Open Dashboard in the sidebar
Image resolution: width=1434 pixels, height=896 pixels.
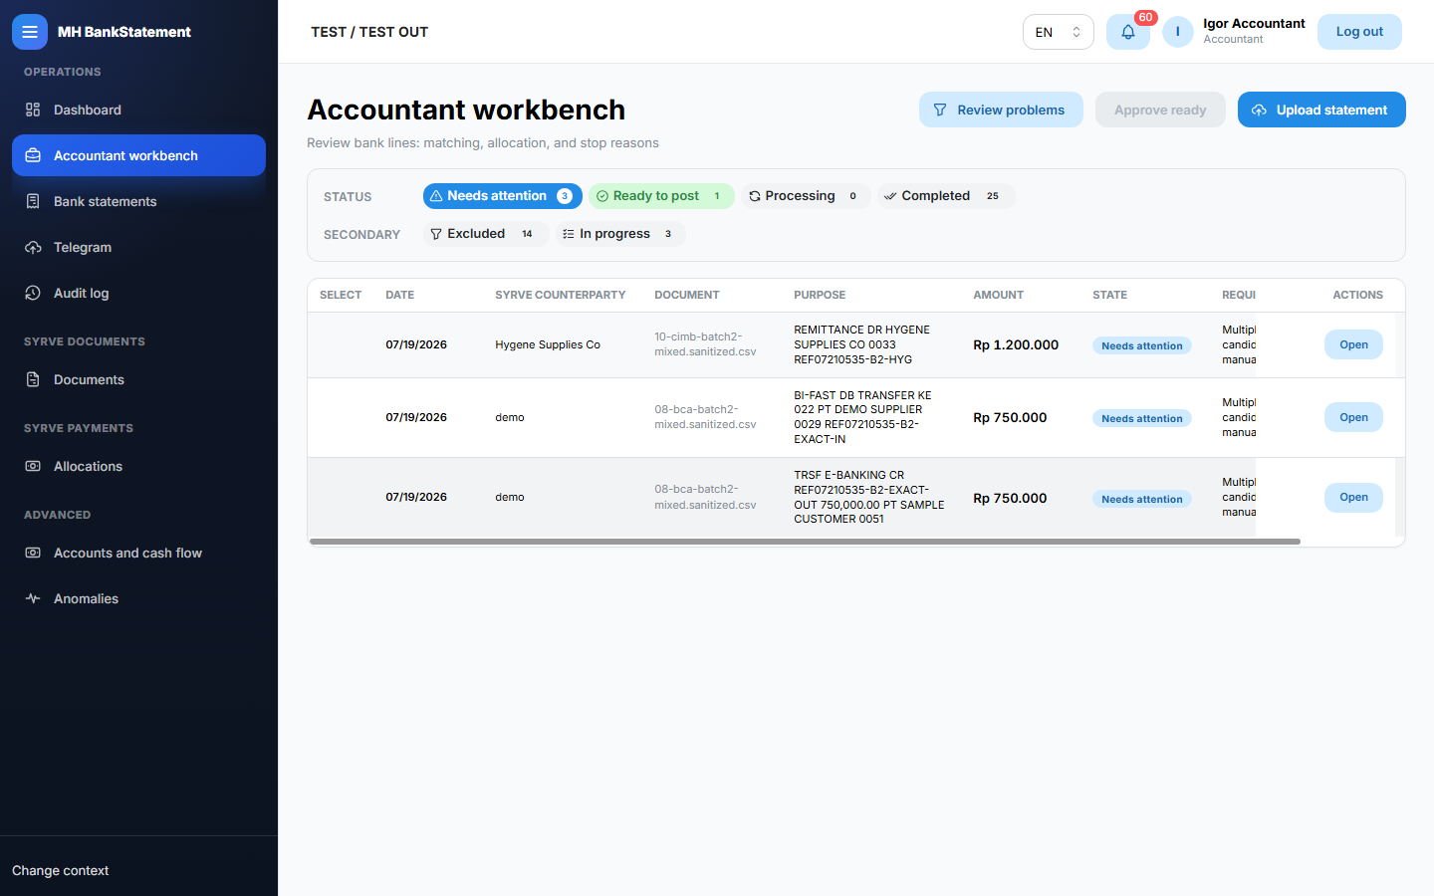click(138, 110)
